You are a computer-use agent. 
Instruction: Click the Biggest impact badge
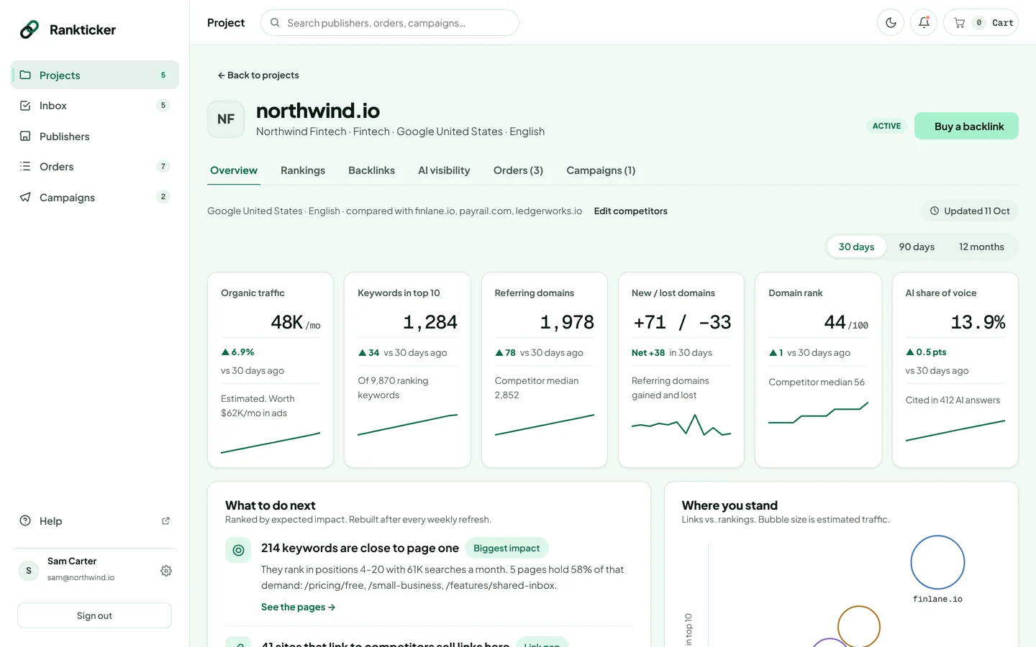click(506, 548)
